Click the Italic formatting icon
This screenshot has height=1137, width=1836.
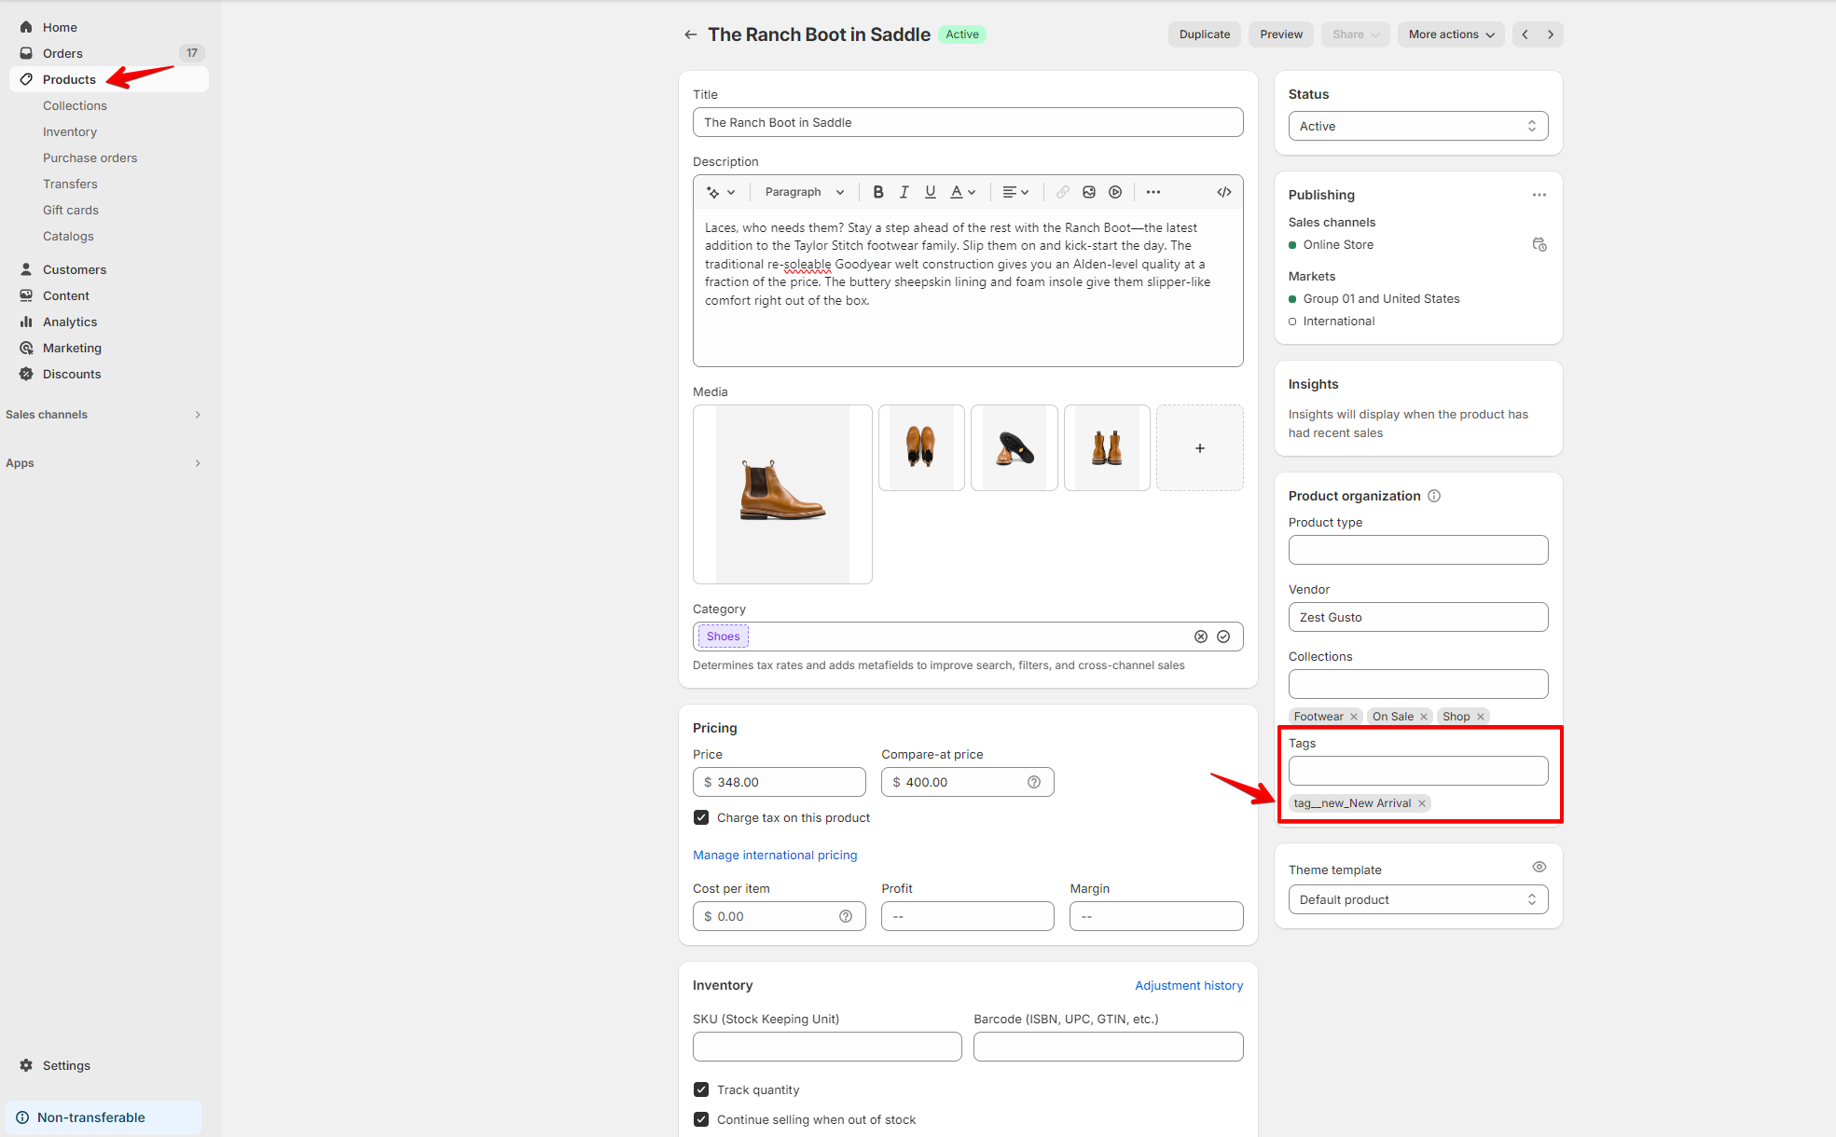(x=904, y=192)
